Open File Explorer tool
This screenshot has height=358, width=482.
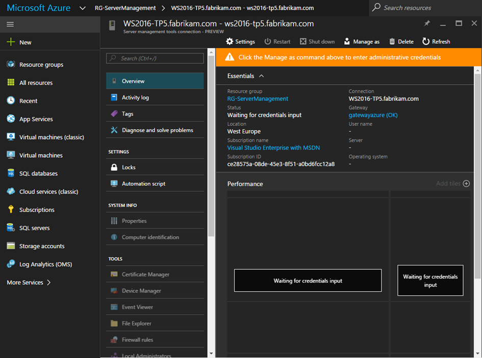coord(155,323)
